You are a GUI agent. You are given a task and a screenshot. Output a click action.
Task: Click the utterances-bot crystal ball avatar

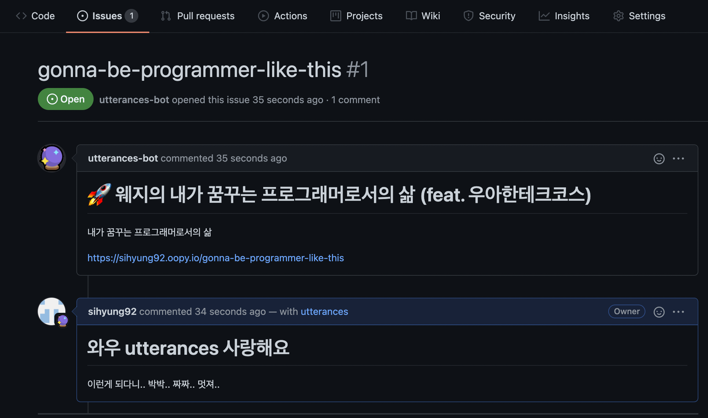[x=51, y=158]
